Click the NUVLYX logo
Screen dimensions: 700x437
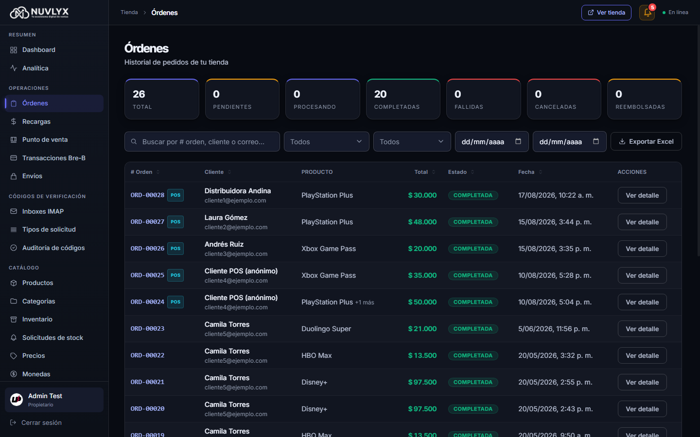(x=39, y=13)
